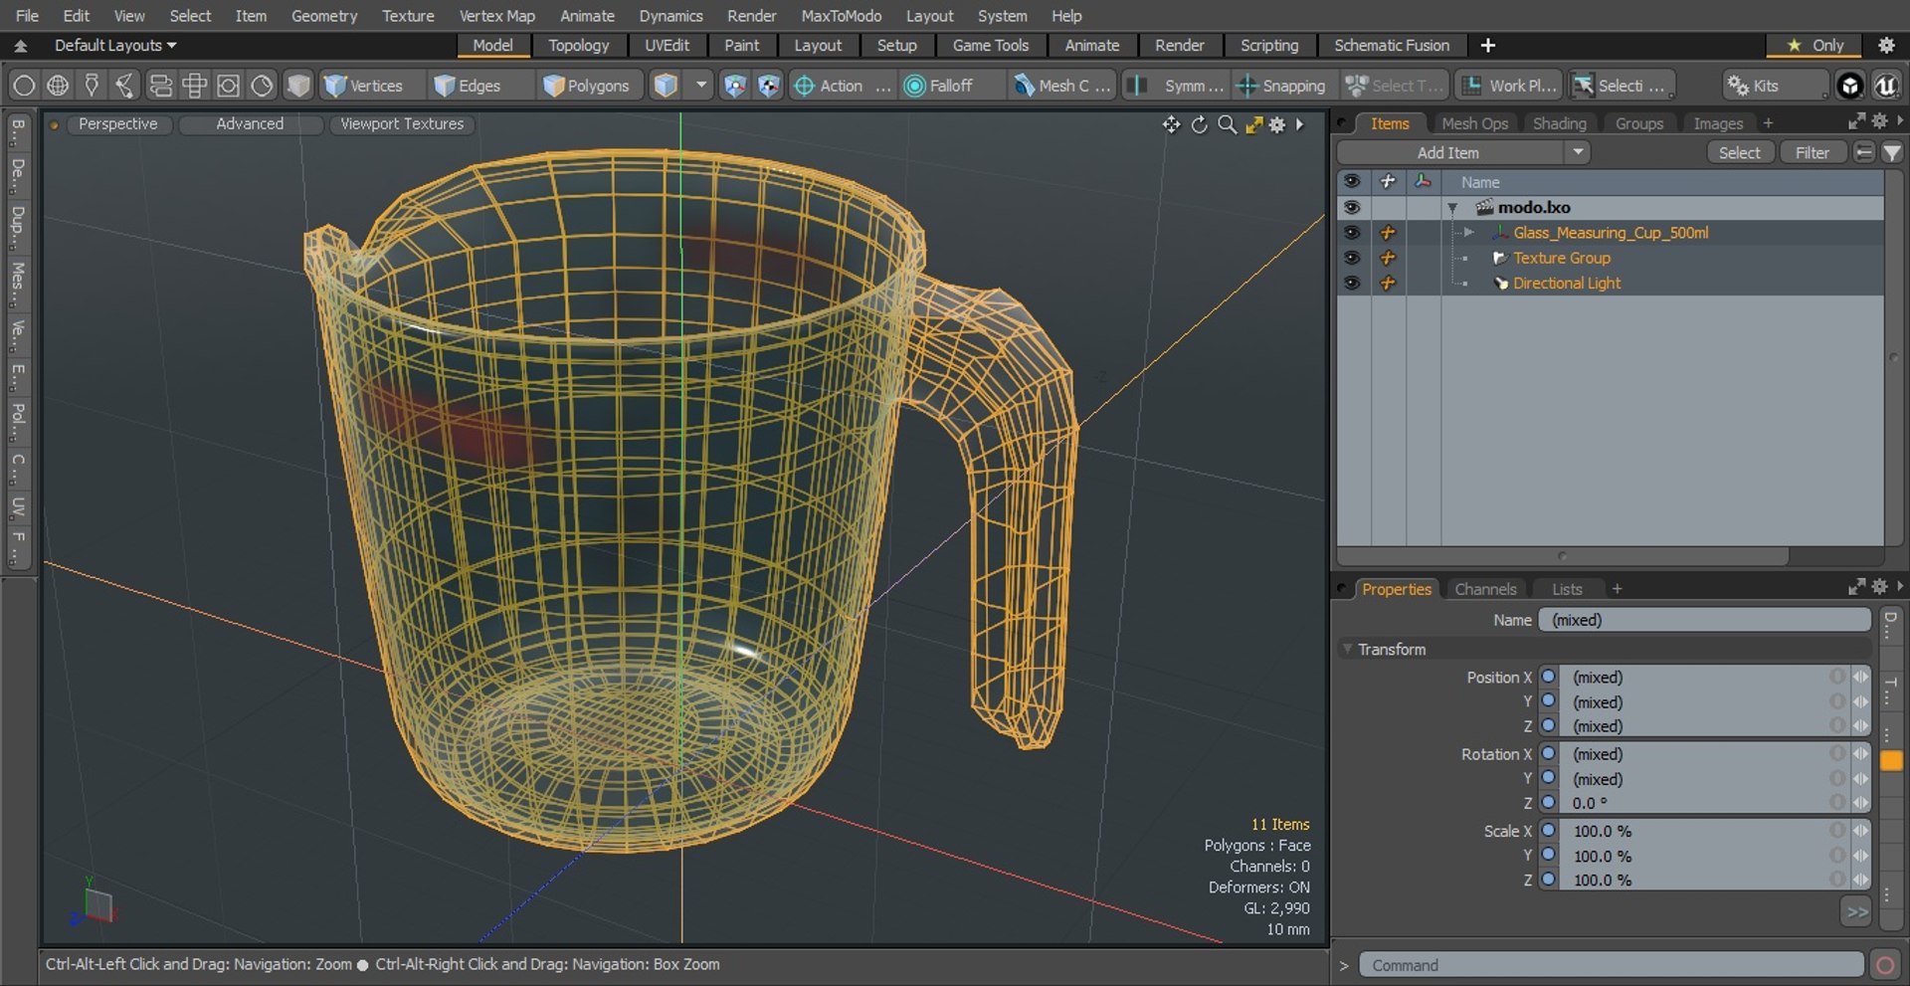This screenshot has height=986, width=1910.
Task: Expand the Glass_Measuring_Cup_500ml tree item
Action: pyautogui.click(x=1468, y=233)
